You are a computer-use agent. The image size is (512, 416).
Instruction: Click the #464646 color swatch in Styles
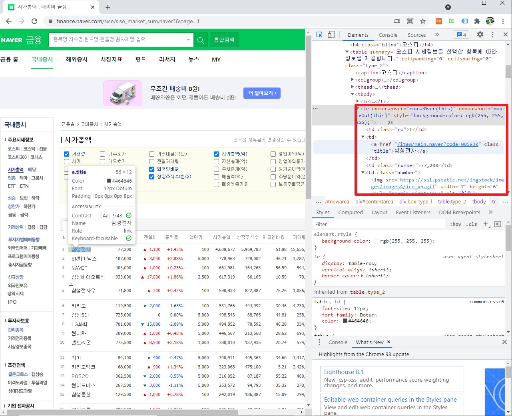345,321
